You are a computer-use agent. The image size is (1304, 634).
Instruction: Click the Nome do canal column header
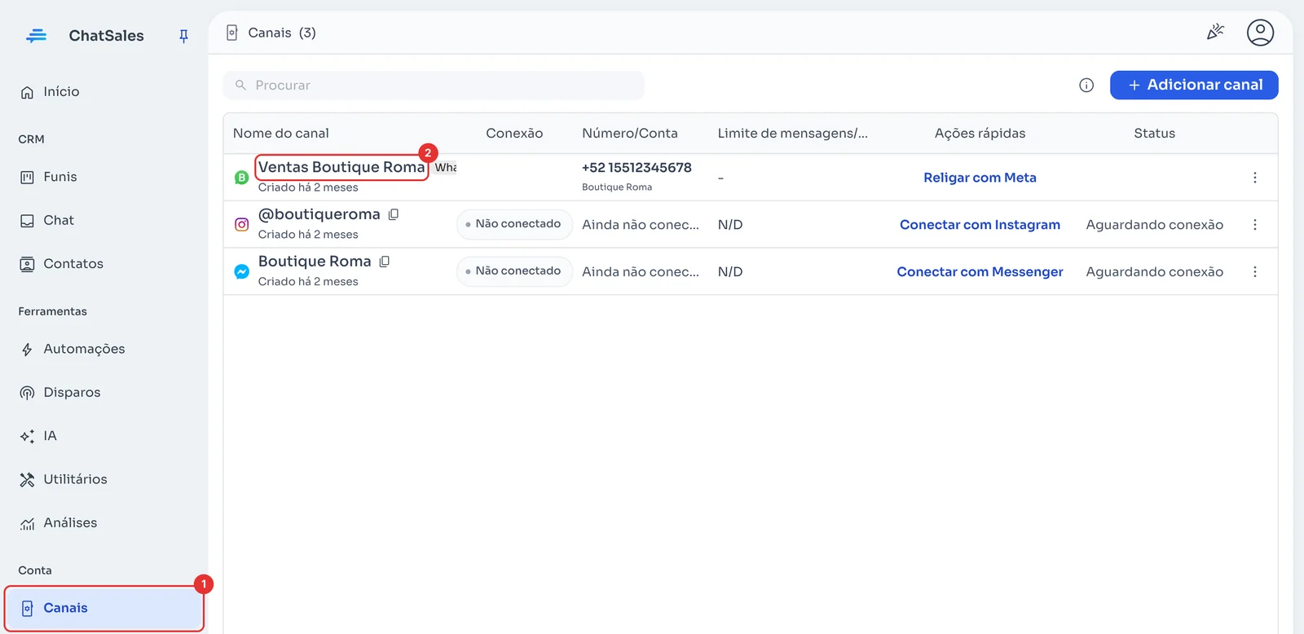coord(281,134)
